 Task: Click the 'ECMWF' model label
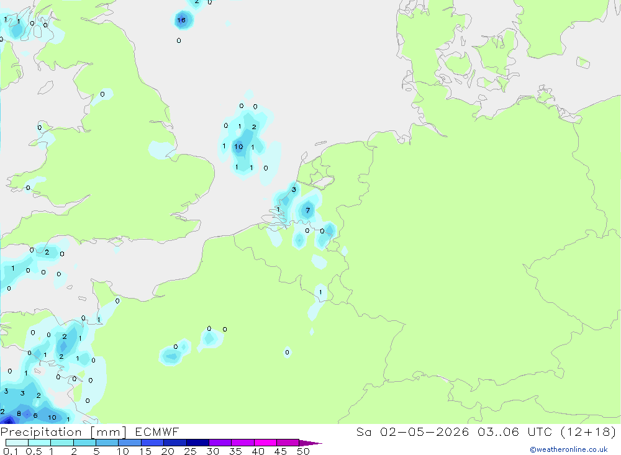157,432
